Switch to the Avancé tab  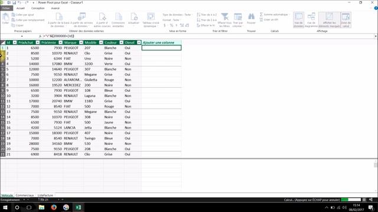tap(55, 8)
